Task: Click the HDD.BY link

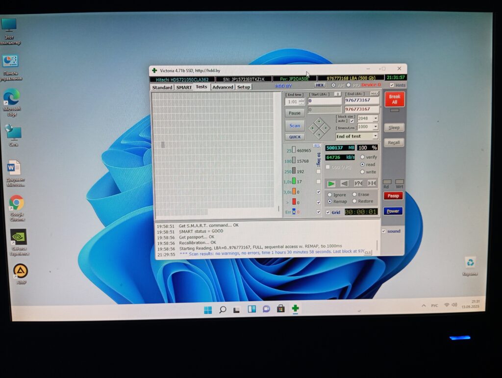Action: [x=283, y=86]
